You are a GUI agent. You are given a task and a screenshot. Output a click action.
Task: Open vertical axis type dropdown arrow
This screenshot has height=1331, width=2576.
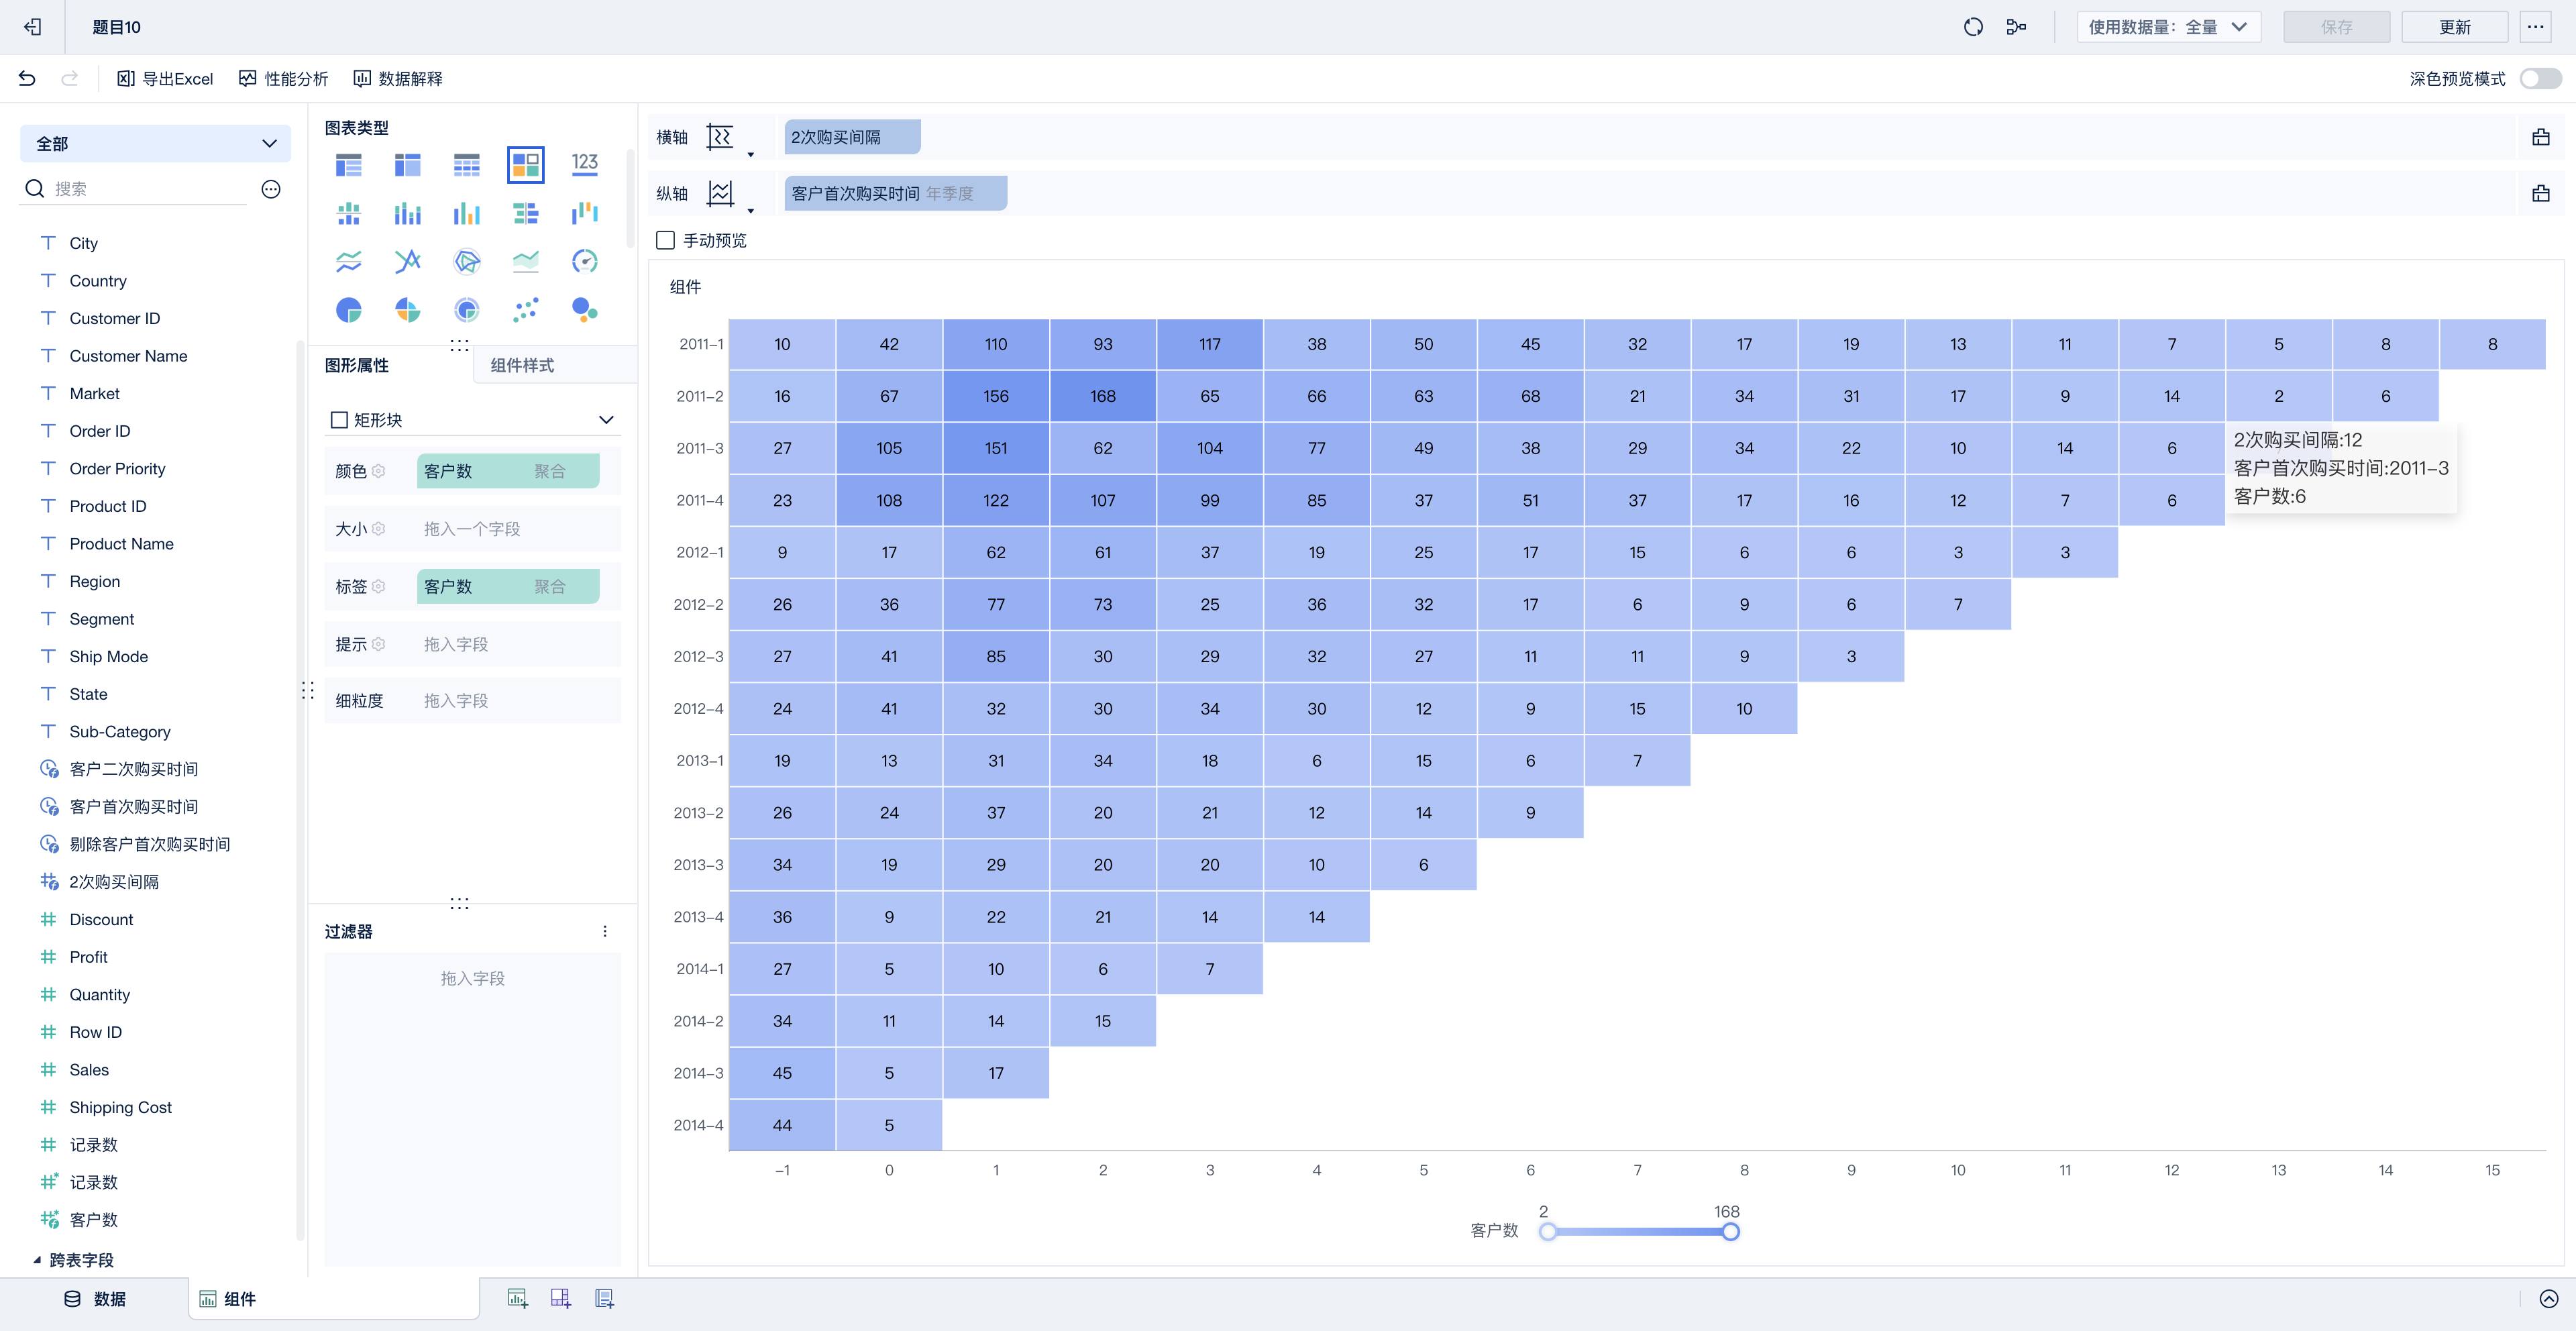click(751, 210)
